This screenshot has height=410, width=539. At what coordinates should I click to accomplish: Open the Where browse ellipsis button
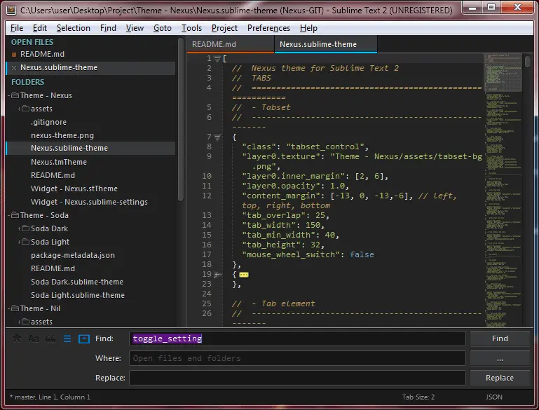500,358
